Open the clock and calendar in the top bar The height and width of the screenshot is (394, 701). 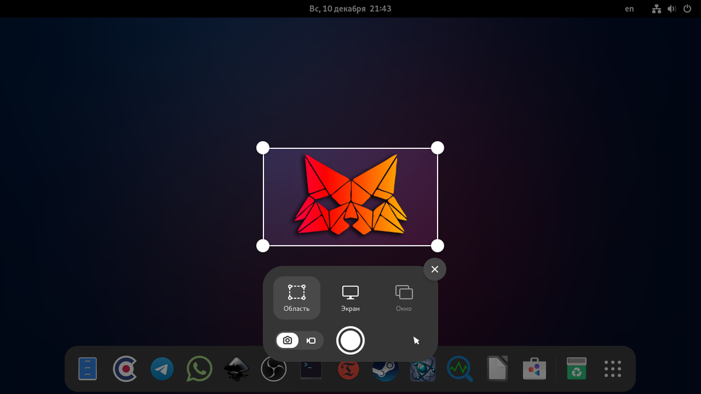pyautogui.click(x=350, y=9)
